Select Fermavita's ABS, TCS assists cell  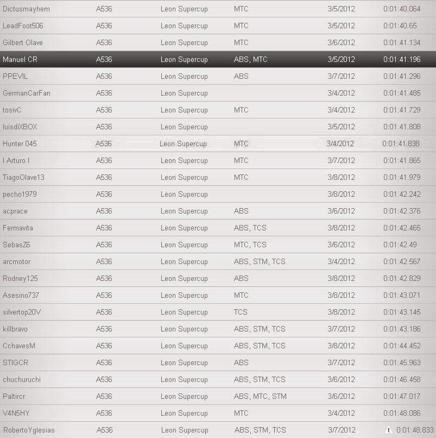point(250,228)
